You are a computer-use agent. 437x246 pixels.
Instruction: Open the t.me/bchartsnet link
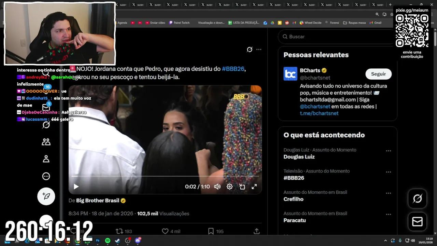[x=319, y=113]
